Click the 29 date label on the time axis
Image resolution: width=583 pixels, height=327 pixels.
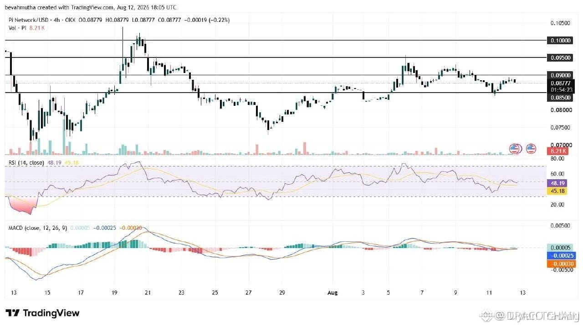click(282, 292)
